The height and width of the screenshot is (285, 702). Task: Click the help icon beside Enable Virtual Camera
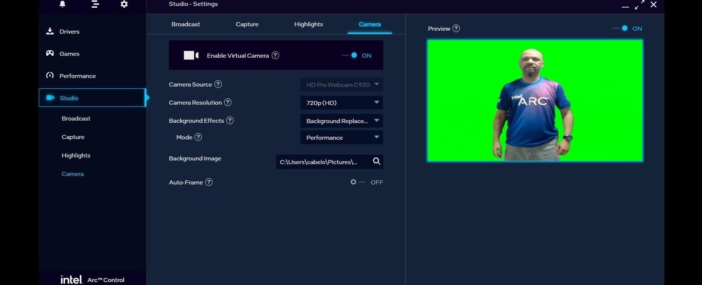click(x=275, y=55)
